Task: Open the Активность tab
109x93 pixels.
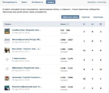Action: tap(37, 2)
